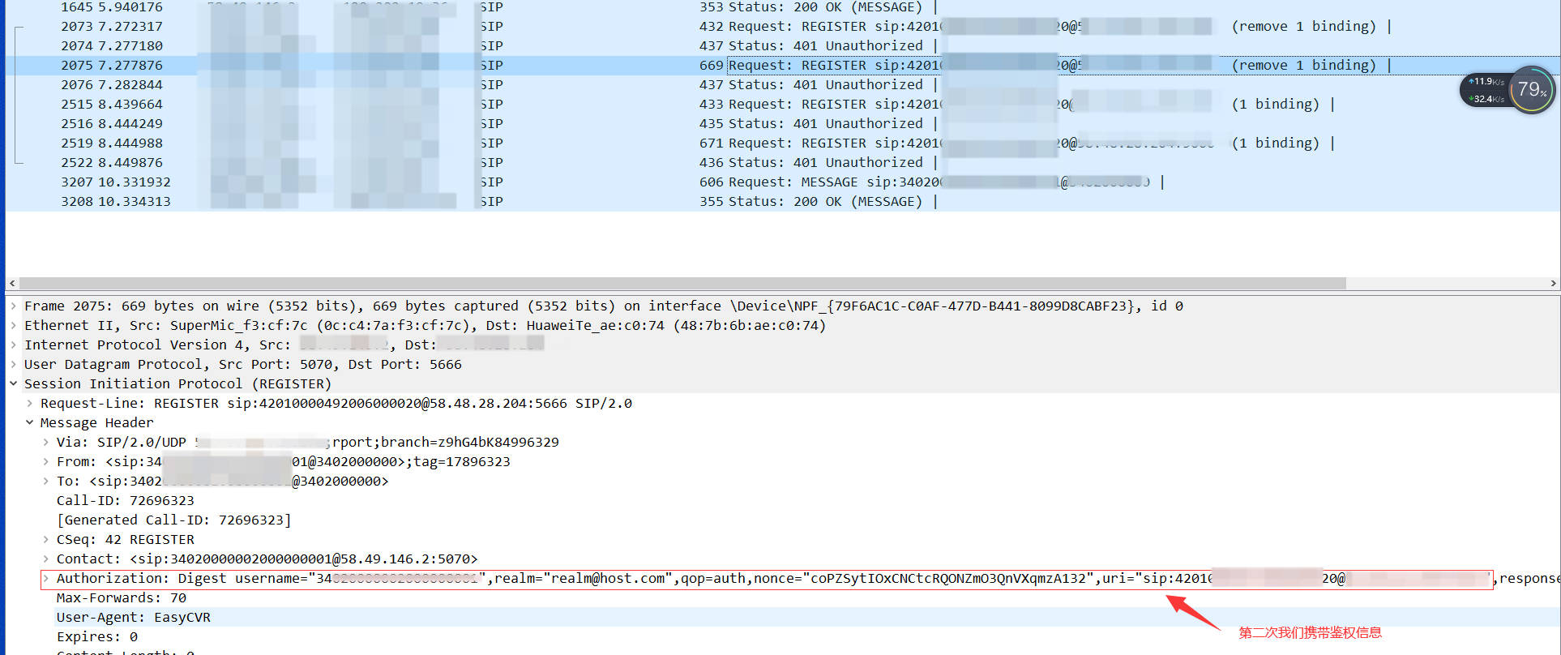Expand the Frame 2075 details row
Viewport: 1561px width, 655px height.
[x=14, y=306]
